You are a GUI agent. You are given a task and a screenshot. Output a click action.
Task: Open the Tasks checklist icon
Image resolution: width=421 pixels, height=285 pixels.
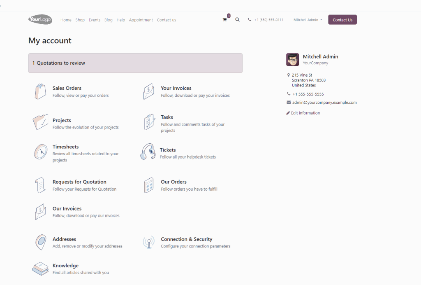tap(148, 122)
